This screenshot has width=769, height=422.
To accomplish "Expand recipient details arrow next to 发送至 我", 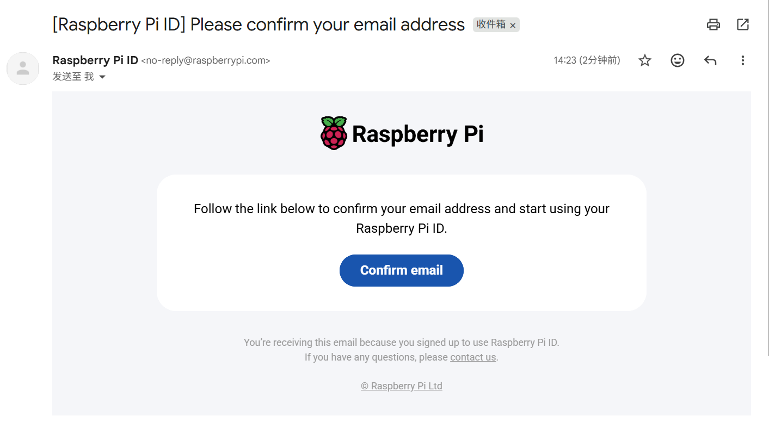I will (x=102, y=77).
